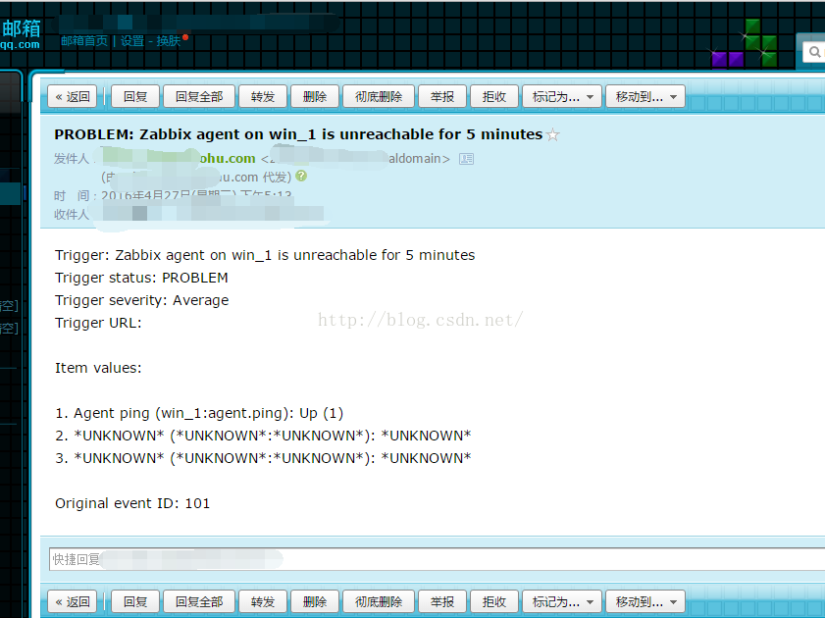
Task: Open top 移动到 dropdown
Action: click(645, 97)
